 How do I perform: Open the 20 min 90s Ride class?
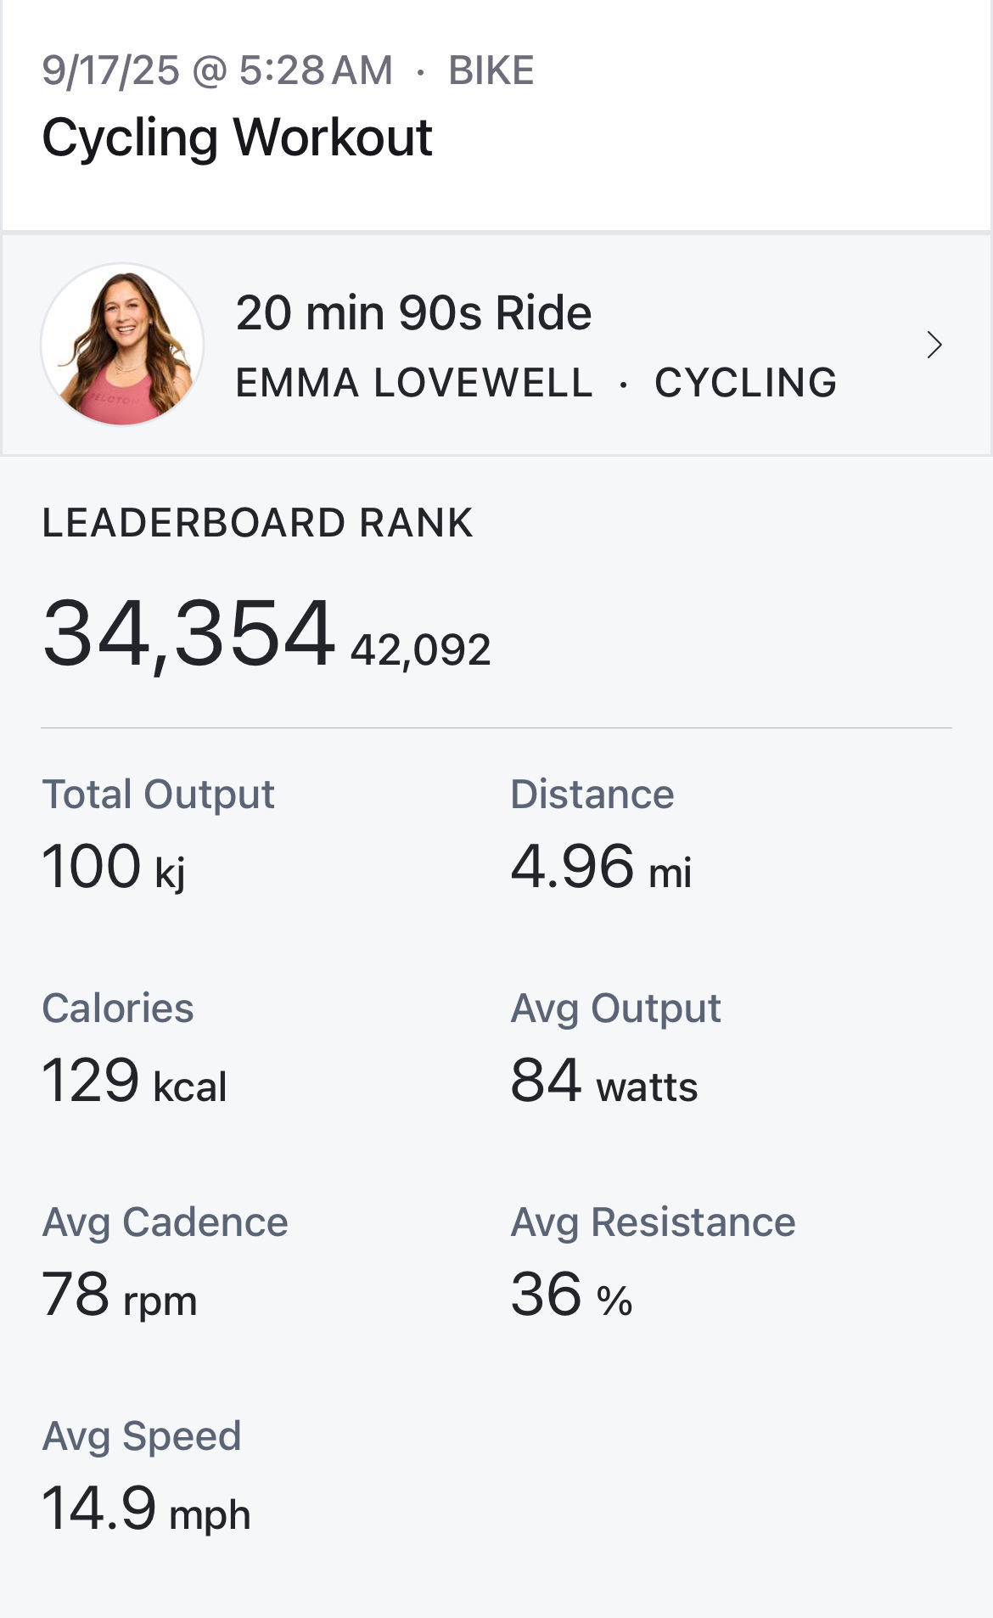pos(413,313)
